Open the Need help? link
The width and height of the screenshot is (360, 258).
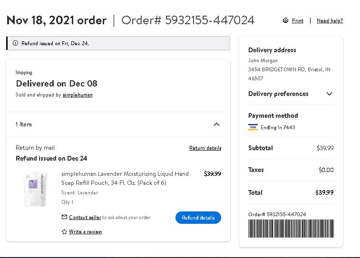coord(330,20)
